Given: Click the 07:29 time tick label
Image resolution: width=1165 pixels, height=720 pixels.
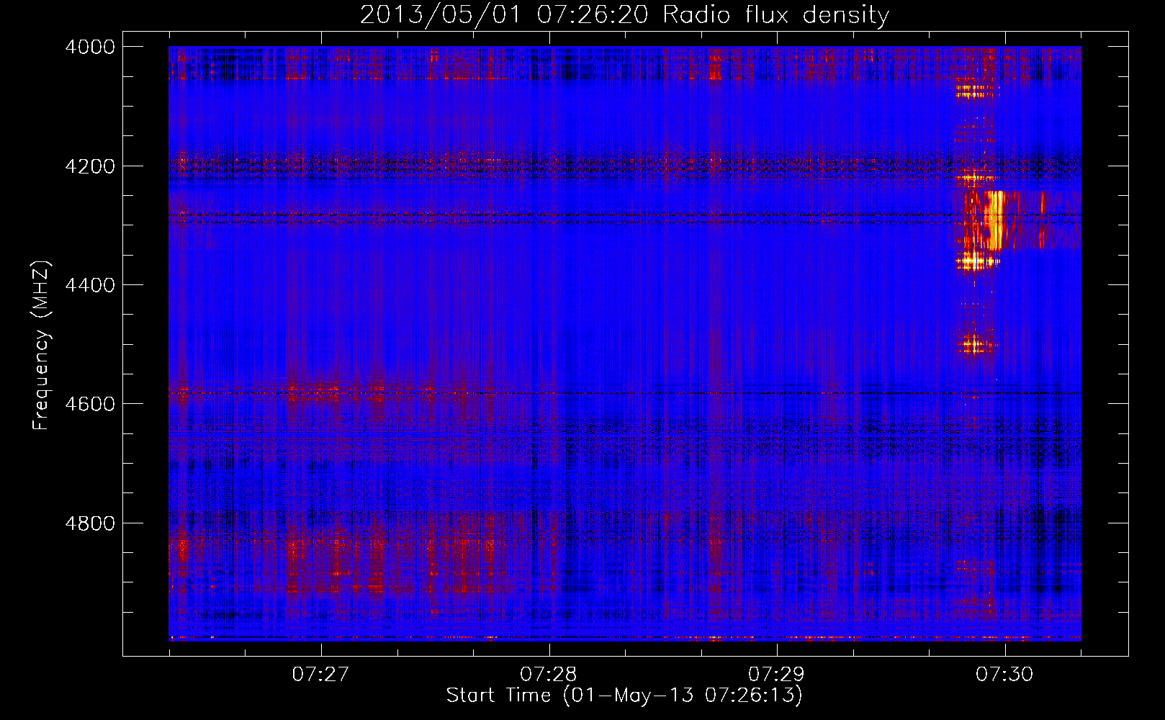Looking at the screenshot, I should pyautogui.click(x=777, y=674).
